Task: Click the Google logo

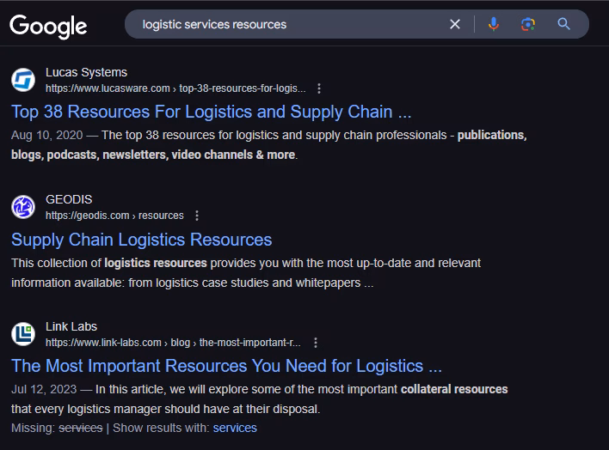Action: [x=48, y=25]
